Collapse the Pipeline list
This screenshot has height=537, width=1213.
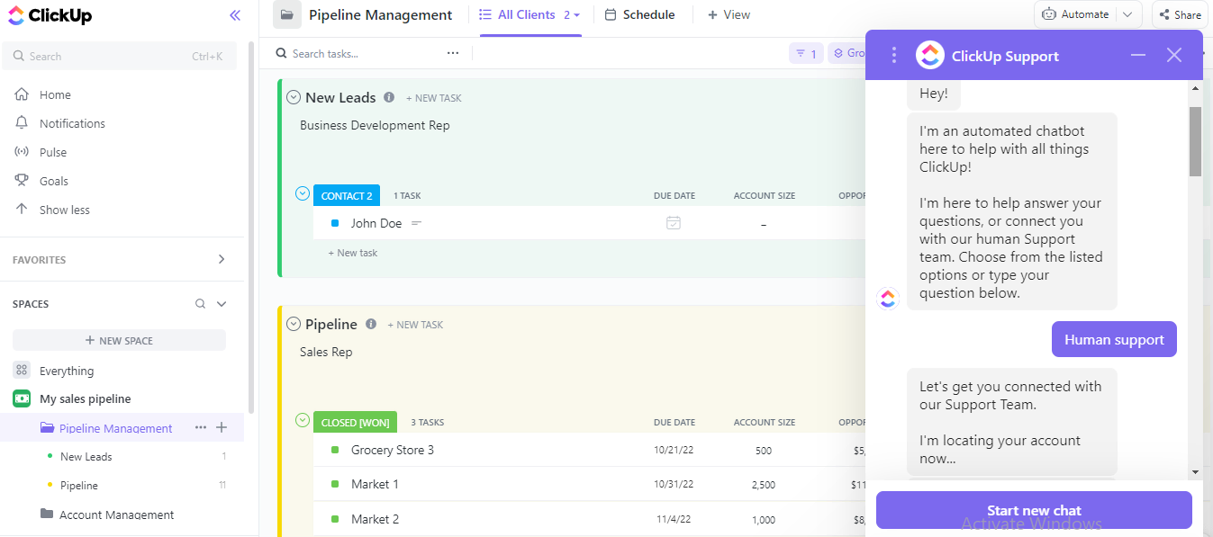point(293,324)
